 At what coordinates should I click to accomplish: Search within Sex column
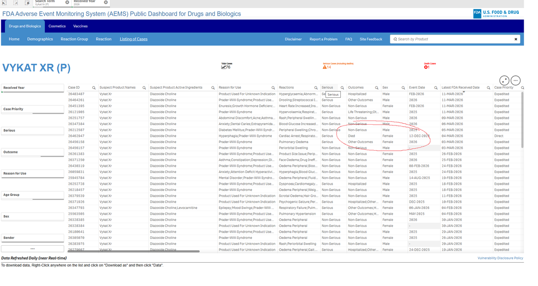click(403, 88)
